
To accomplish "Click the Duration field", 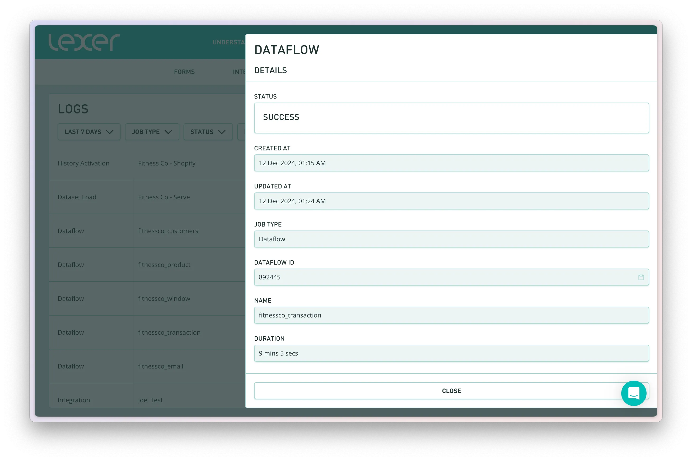I will click(451, 353).
